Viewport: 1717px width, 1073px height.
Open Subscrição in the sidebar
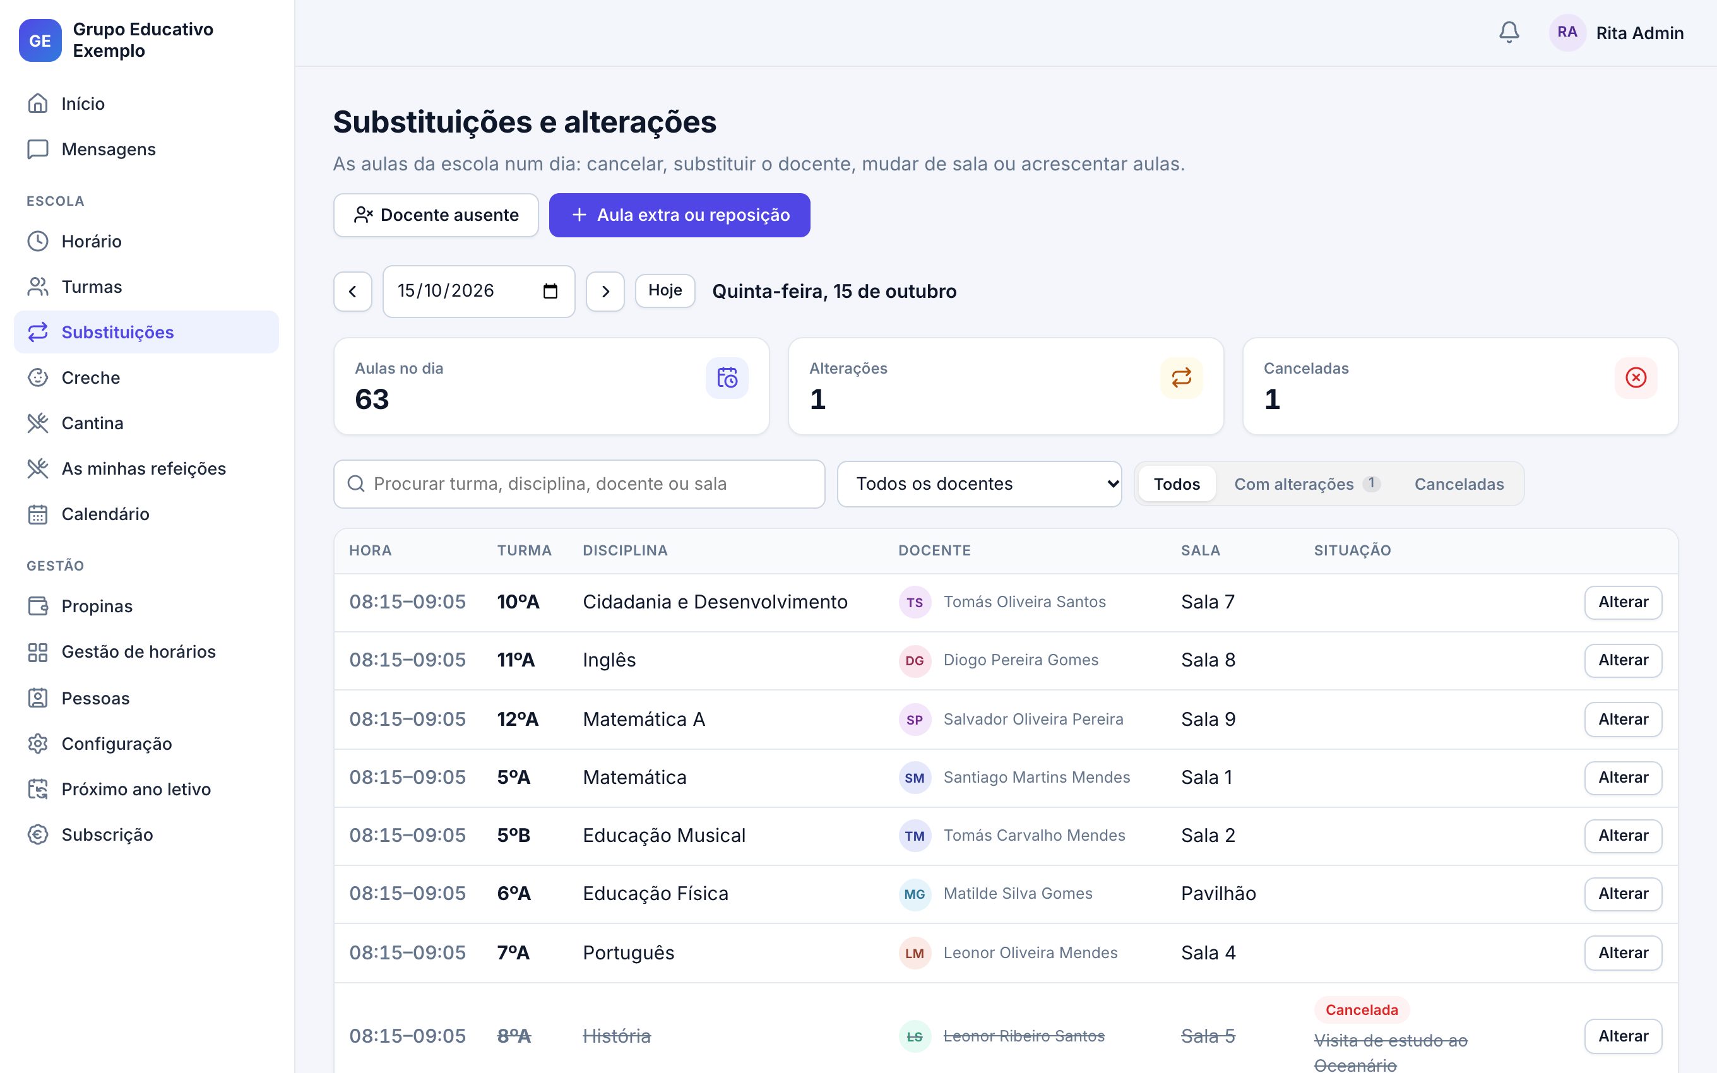pos(146,834)
